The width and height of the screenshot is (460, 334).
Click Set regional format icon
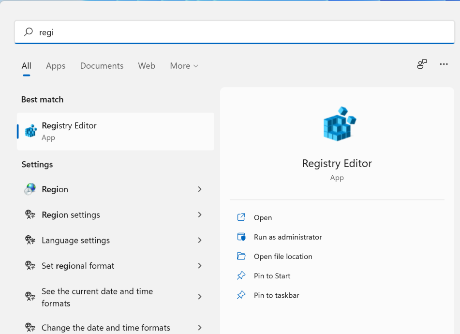(30, 266)
